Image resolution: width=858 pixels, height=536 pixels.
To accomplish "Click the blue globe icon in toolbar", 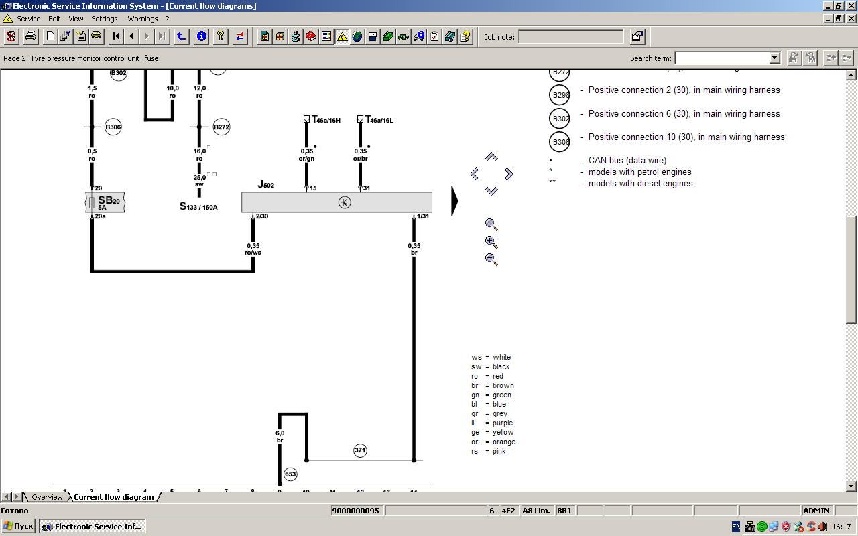I will tap(357, 36).
